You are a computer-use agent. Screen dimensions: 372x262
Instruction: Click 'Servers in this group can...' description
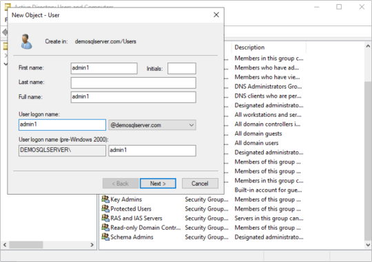(269, 218)
